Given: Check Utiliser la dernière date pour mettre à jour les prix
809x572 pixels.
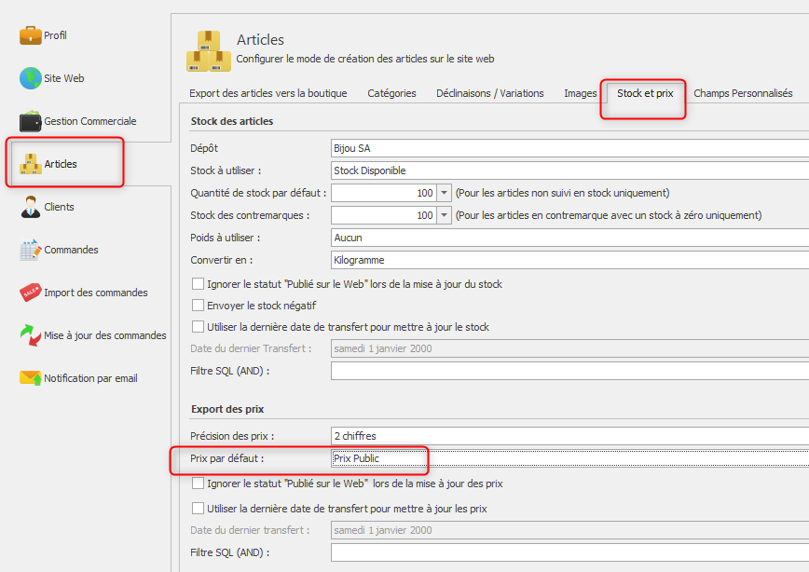Looking at the screenshot, I should tap(198, 508).
